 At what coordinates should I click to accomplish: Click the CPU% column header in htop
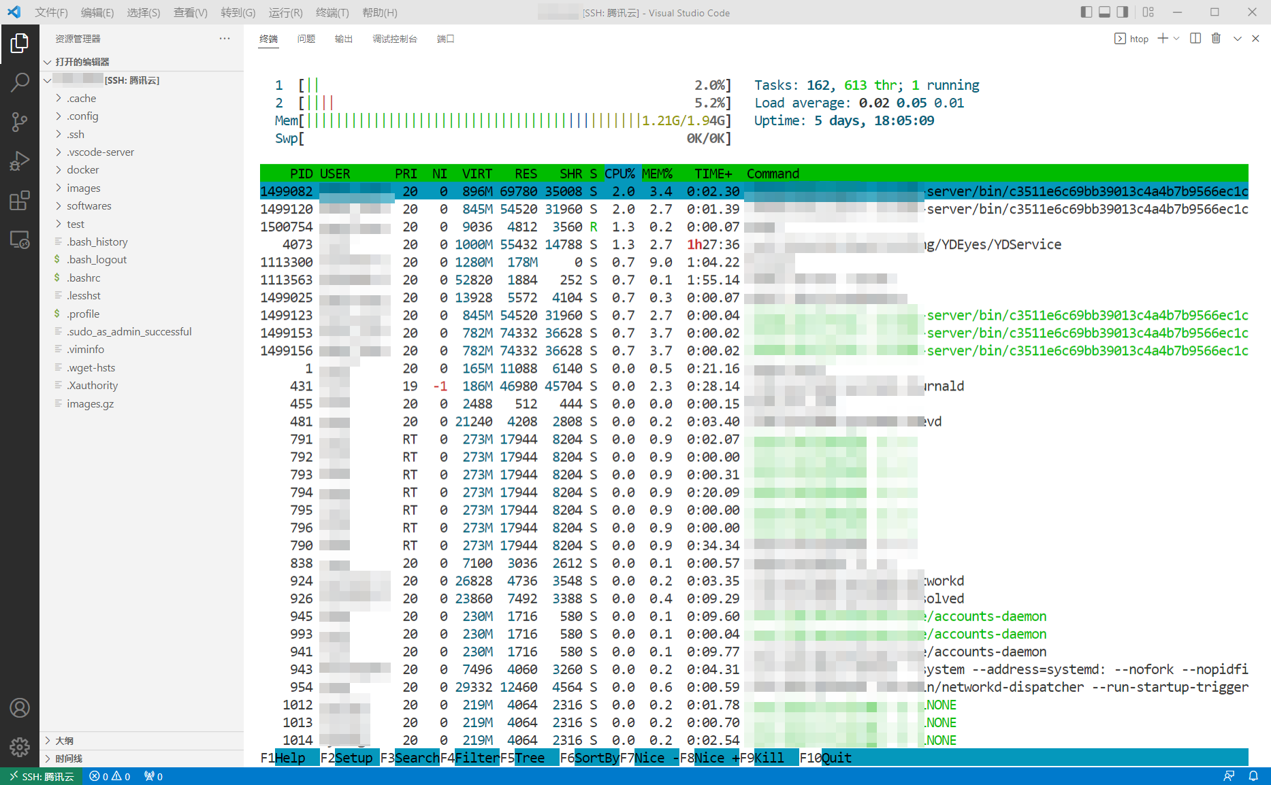click(620, 173)
